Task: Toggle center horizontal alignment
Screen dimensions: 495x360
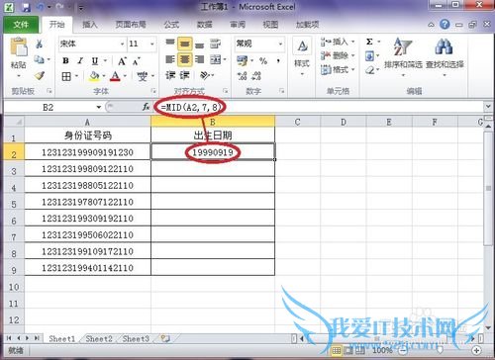Action: [x=185, y=59]
